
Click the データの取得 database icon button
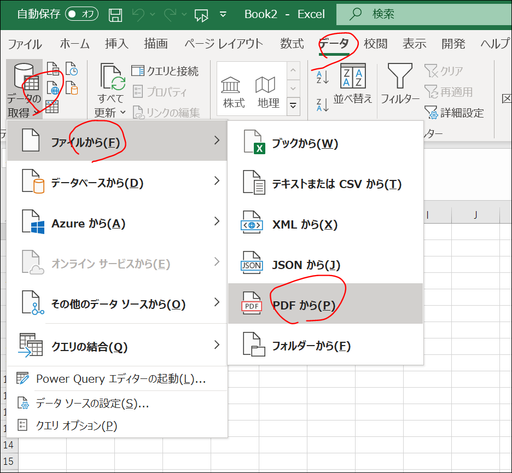pos(24,90)
